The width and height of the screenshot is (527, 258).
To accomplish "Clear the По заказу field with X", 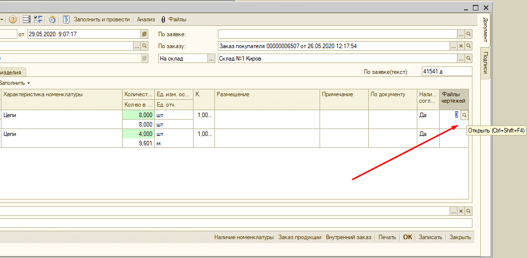I will coord(461,46).
